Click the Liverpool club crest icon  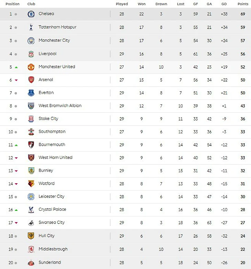click(x=31, y=54)
